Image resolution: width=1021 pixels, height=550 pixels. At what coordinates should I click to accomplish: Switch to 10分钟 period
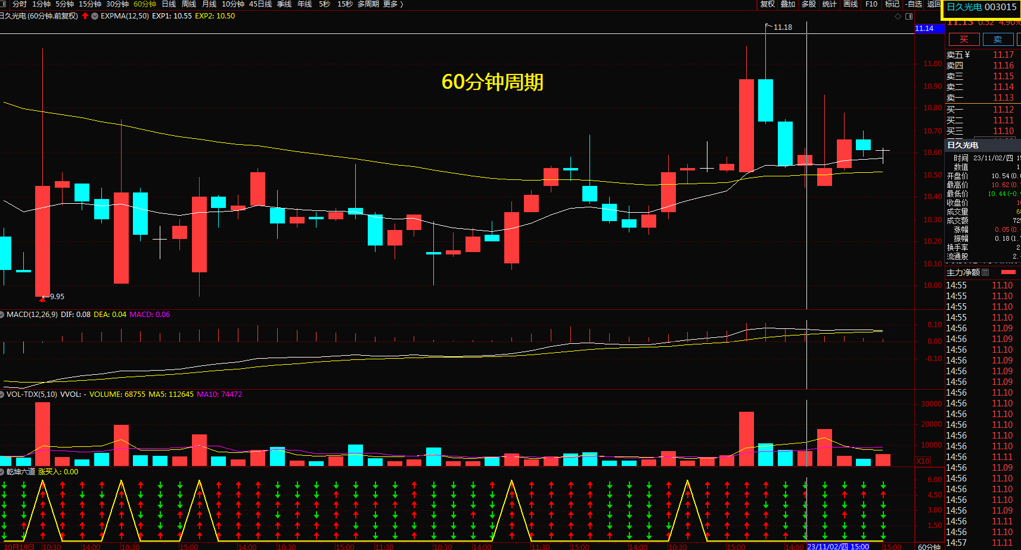233,4
